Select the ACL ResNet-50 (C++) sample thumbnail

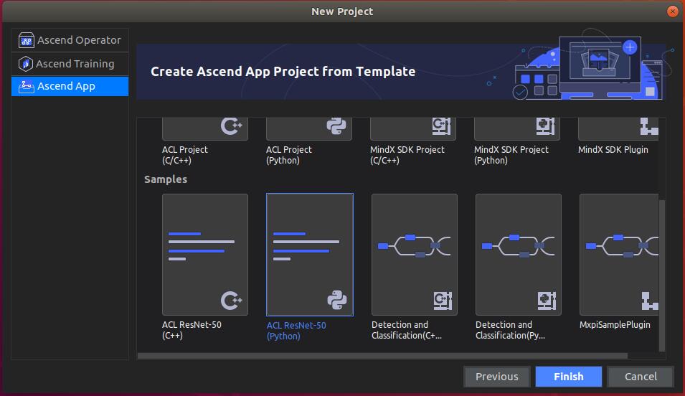[205, 255]
